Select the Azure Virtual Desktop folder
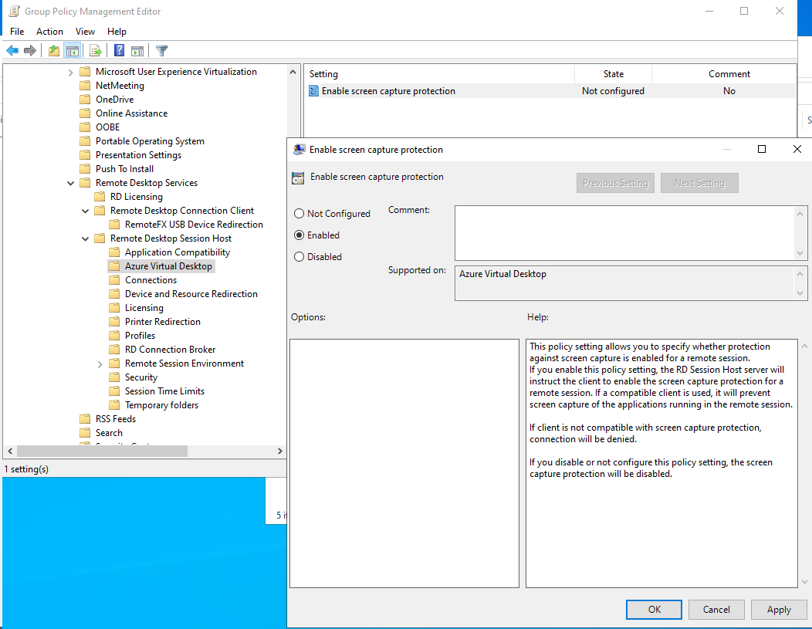Image resolution: width=812 pixels, height=629 pixels. click(x=168, y=266)
